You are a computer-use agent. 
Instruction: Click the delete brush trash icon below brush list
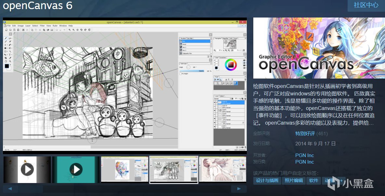(211, 56)
